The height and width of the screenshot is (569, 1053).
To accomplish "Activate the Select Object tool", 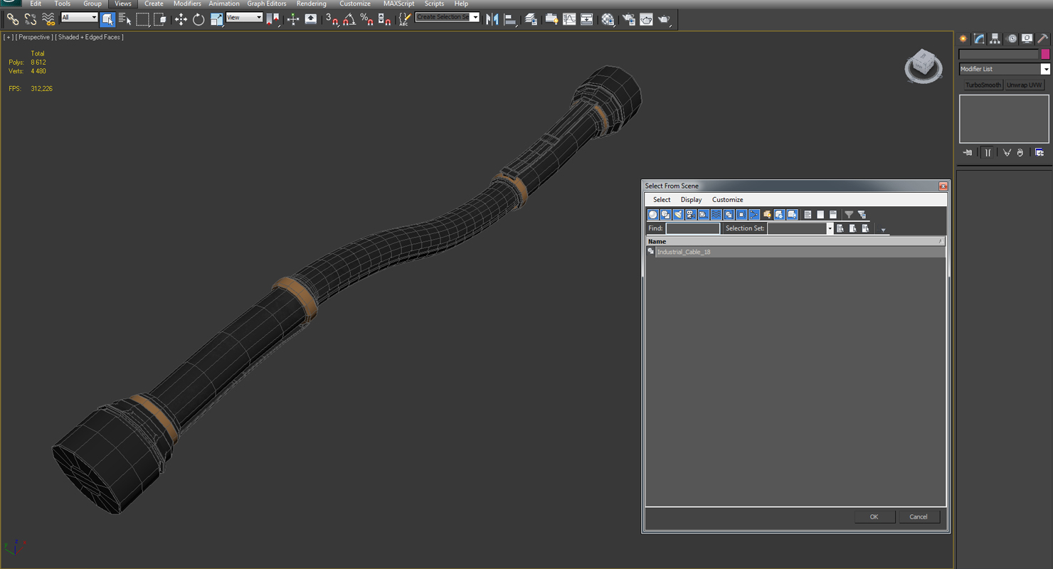I will 107,19.
